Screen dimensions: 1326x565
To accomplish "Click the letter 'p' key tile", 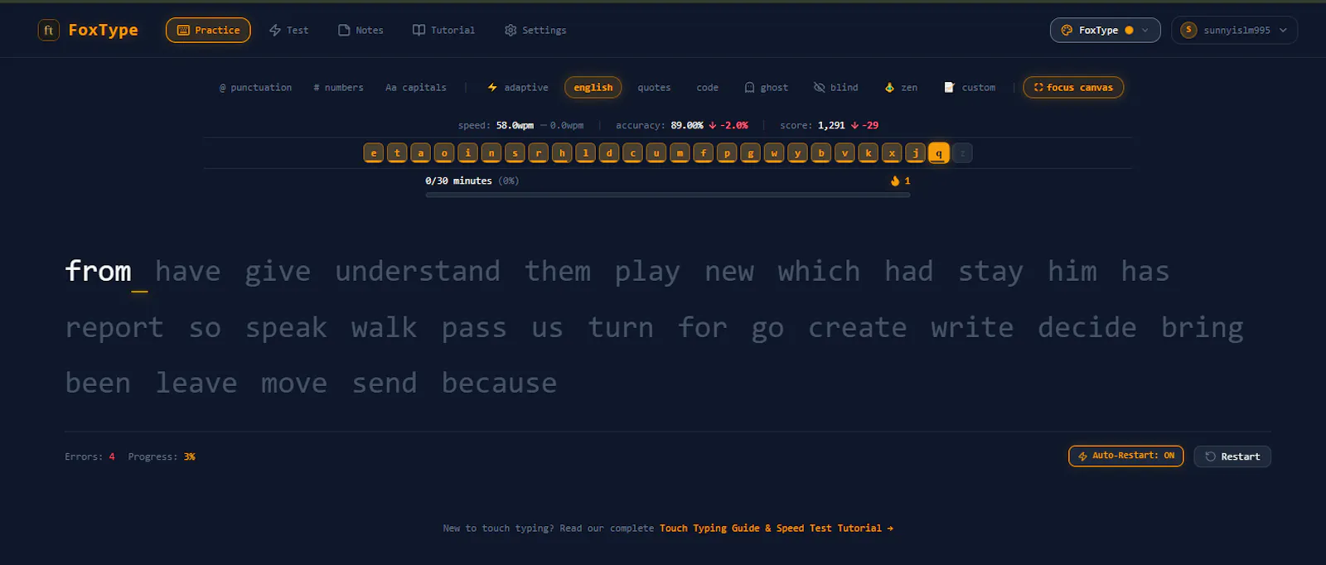I will [x=727, y=152].
